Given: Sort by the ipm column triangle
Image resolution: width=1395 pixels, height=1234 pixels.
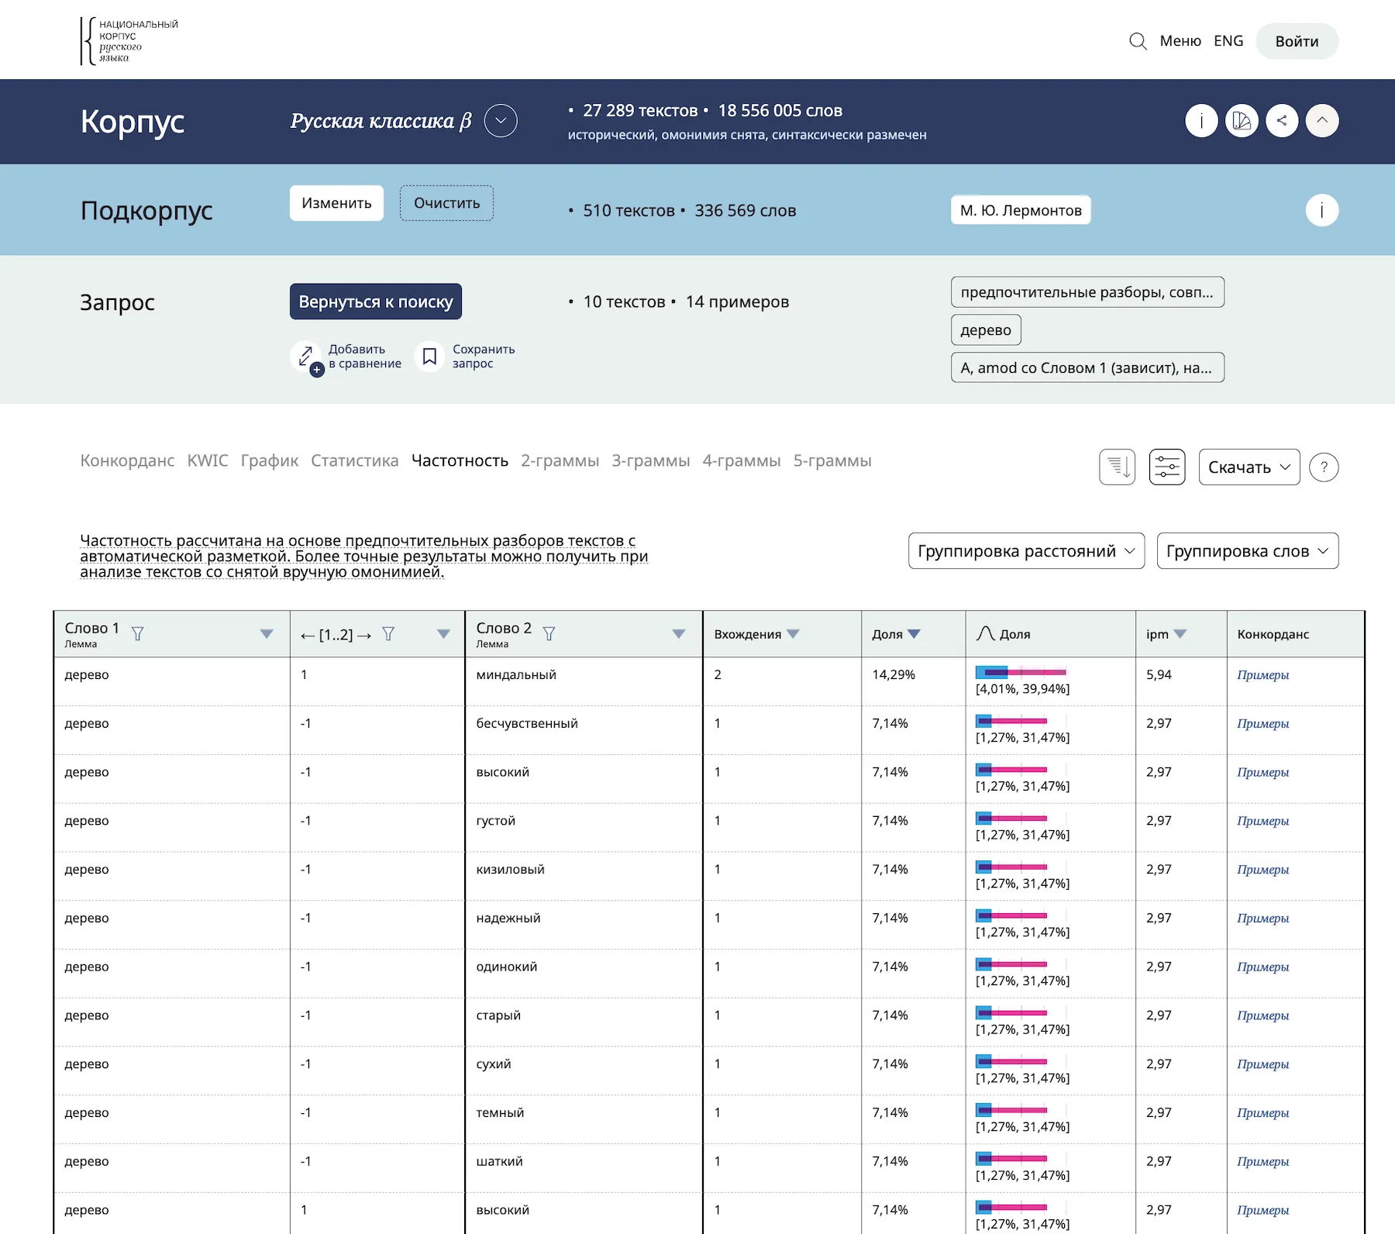Looking at the screenshot, I should coord(1180,634).
